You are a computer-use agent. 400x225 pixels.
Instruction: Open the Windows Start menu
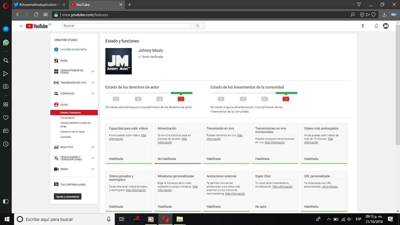tap(7, 219)
